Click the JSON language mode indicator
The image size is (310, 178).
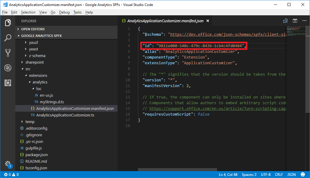pyautogui.click(x=291, y=174)
